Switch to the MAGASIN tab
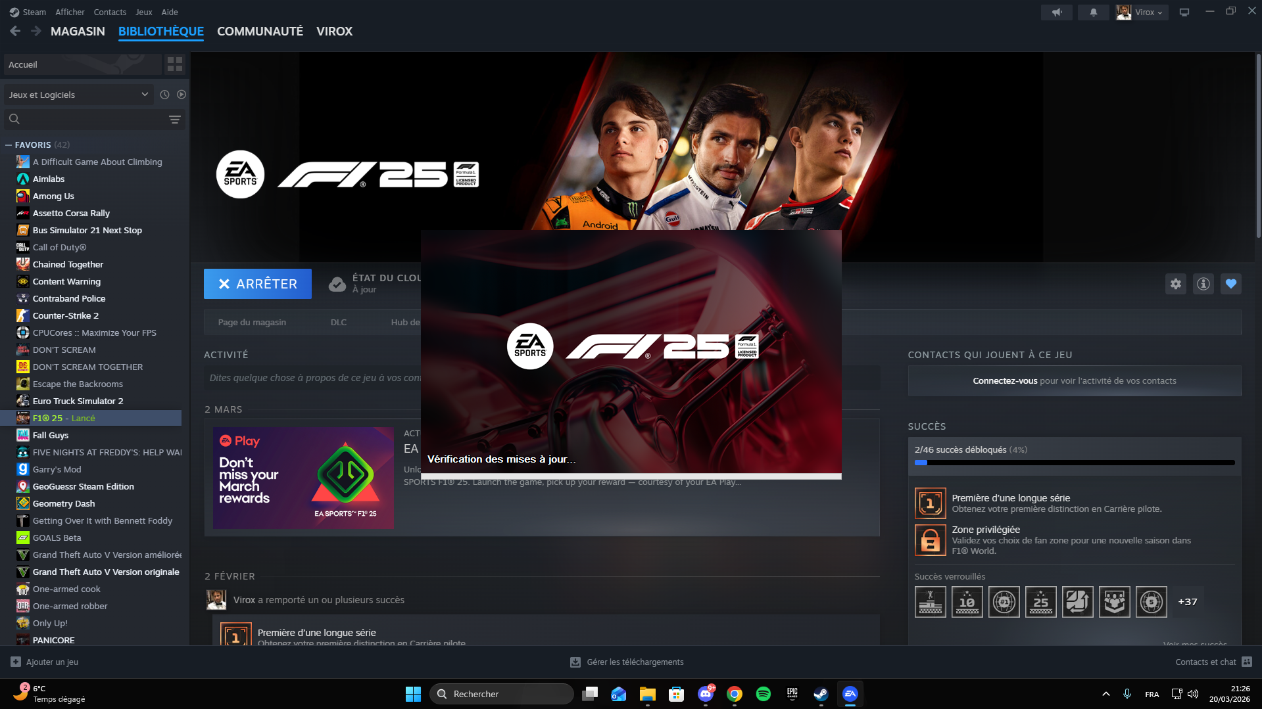Screen dimensions: 1262x709 pos(78,32)
